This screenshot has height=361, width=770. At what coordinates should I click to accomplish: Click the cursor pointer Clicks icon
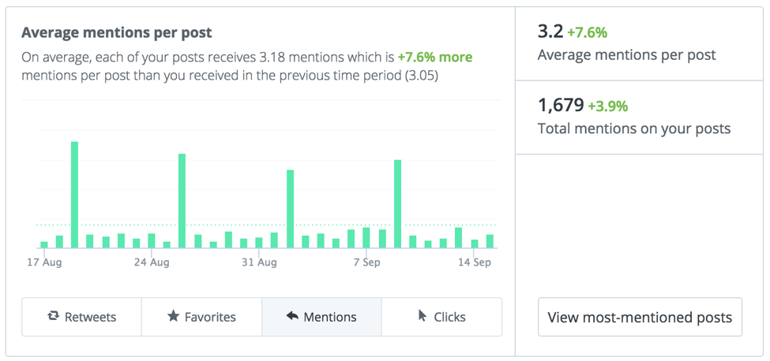pyautogui.click(x=423, y=316)
